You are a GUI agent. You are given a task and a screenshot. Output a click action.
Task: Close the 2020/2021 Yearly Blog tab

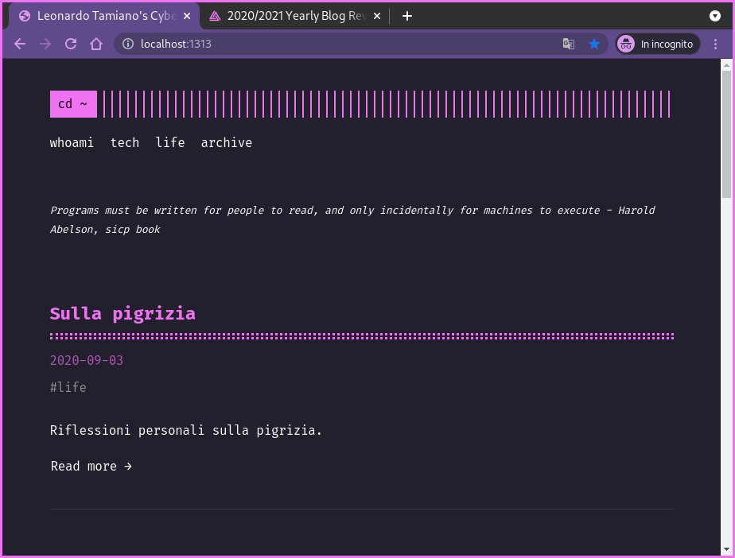377,16
